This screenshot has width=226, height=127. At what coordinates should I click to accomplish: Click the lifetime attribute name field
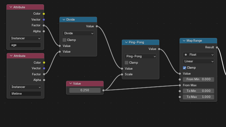click(x=25, y=94)
